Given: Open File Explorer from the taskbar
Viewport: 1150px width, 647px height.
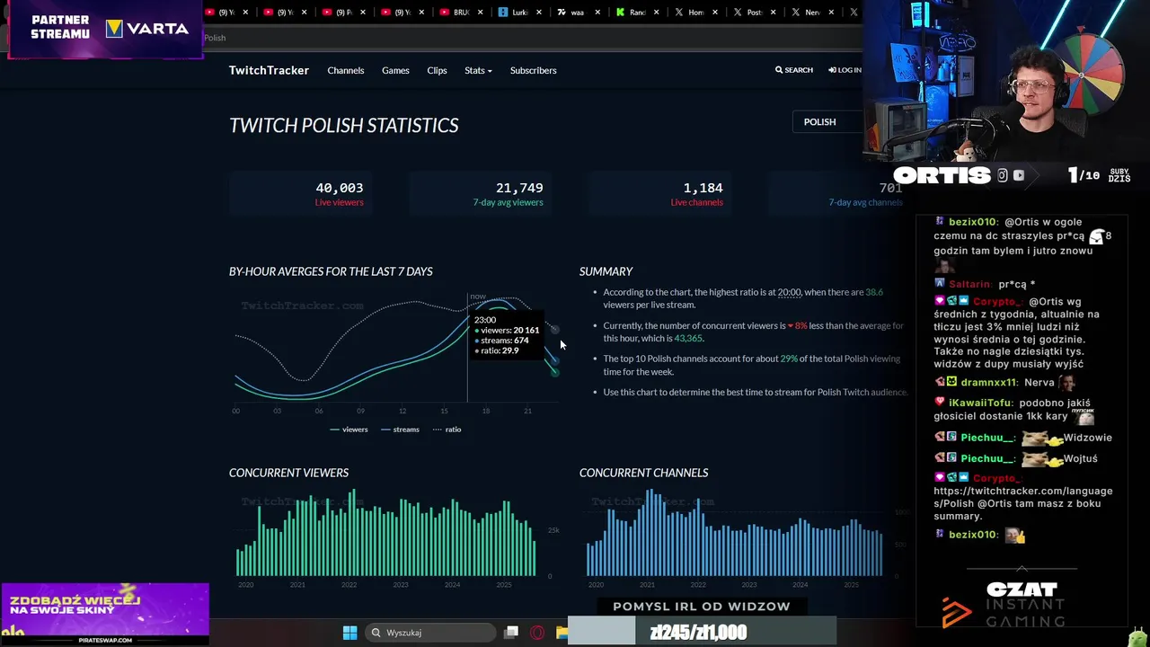Looking at the screenshot, I should [x=562, y=633].
